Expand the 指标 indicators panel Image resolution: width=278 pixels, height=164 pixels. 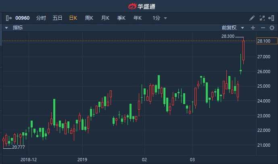(6, 28)
